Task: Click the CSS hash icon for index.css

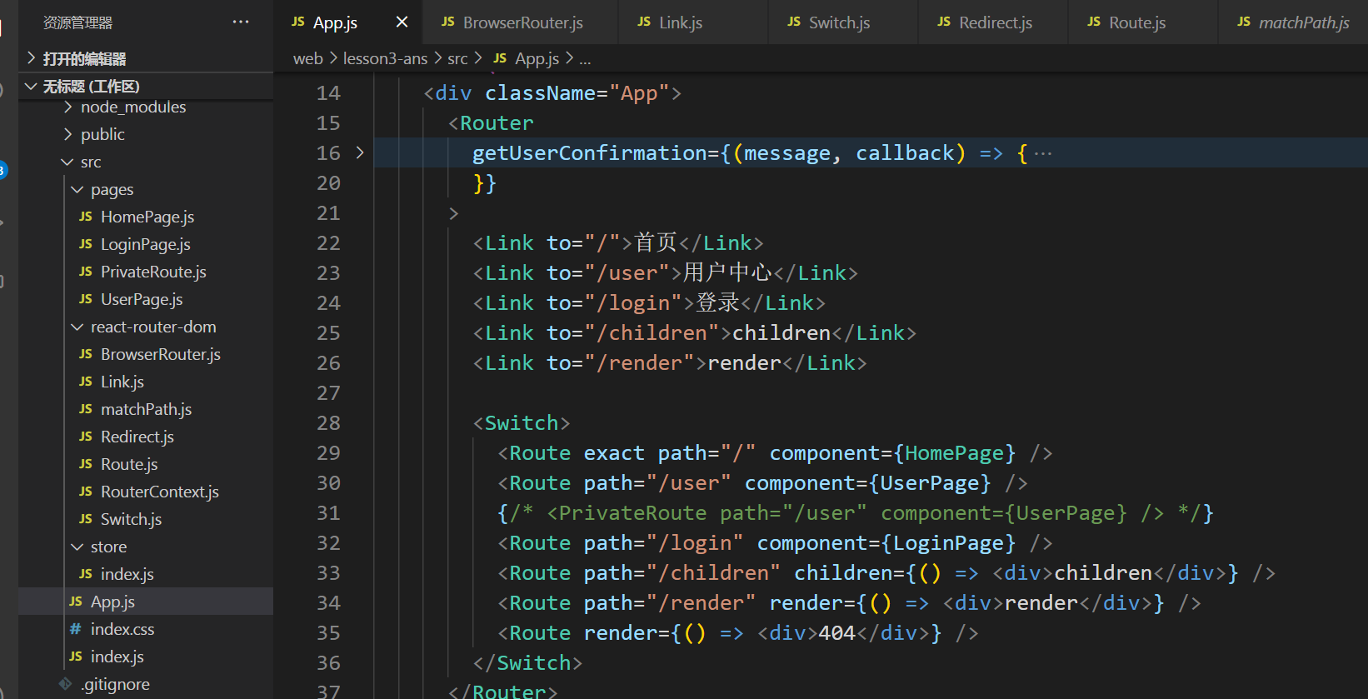Action: pyautogui.click(x=76, y=629)
